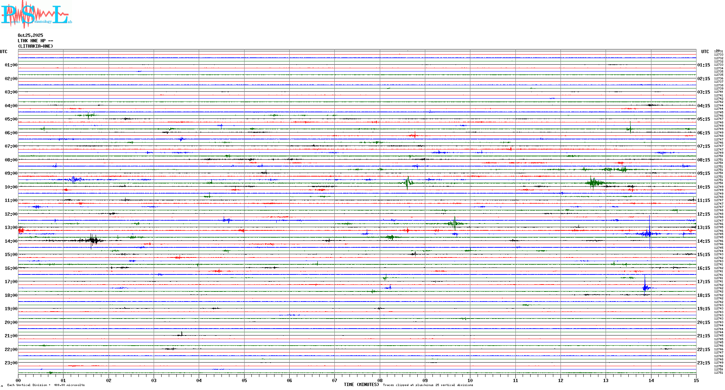
Task: Click the large black event on 14:00 trace
Action: (93, 240)
